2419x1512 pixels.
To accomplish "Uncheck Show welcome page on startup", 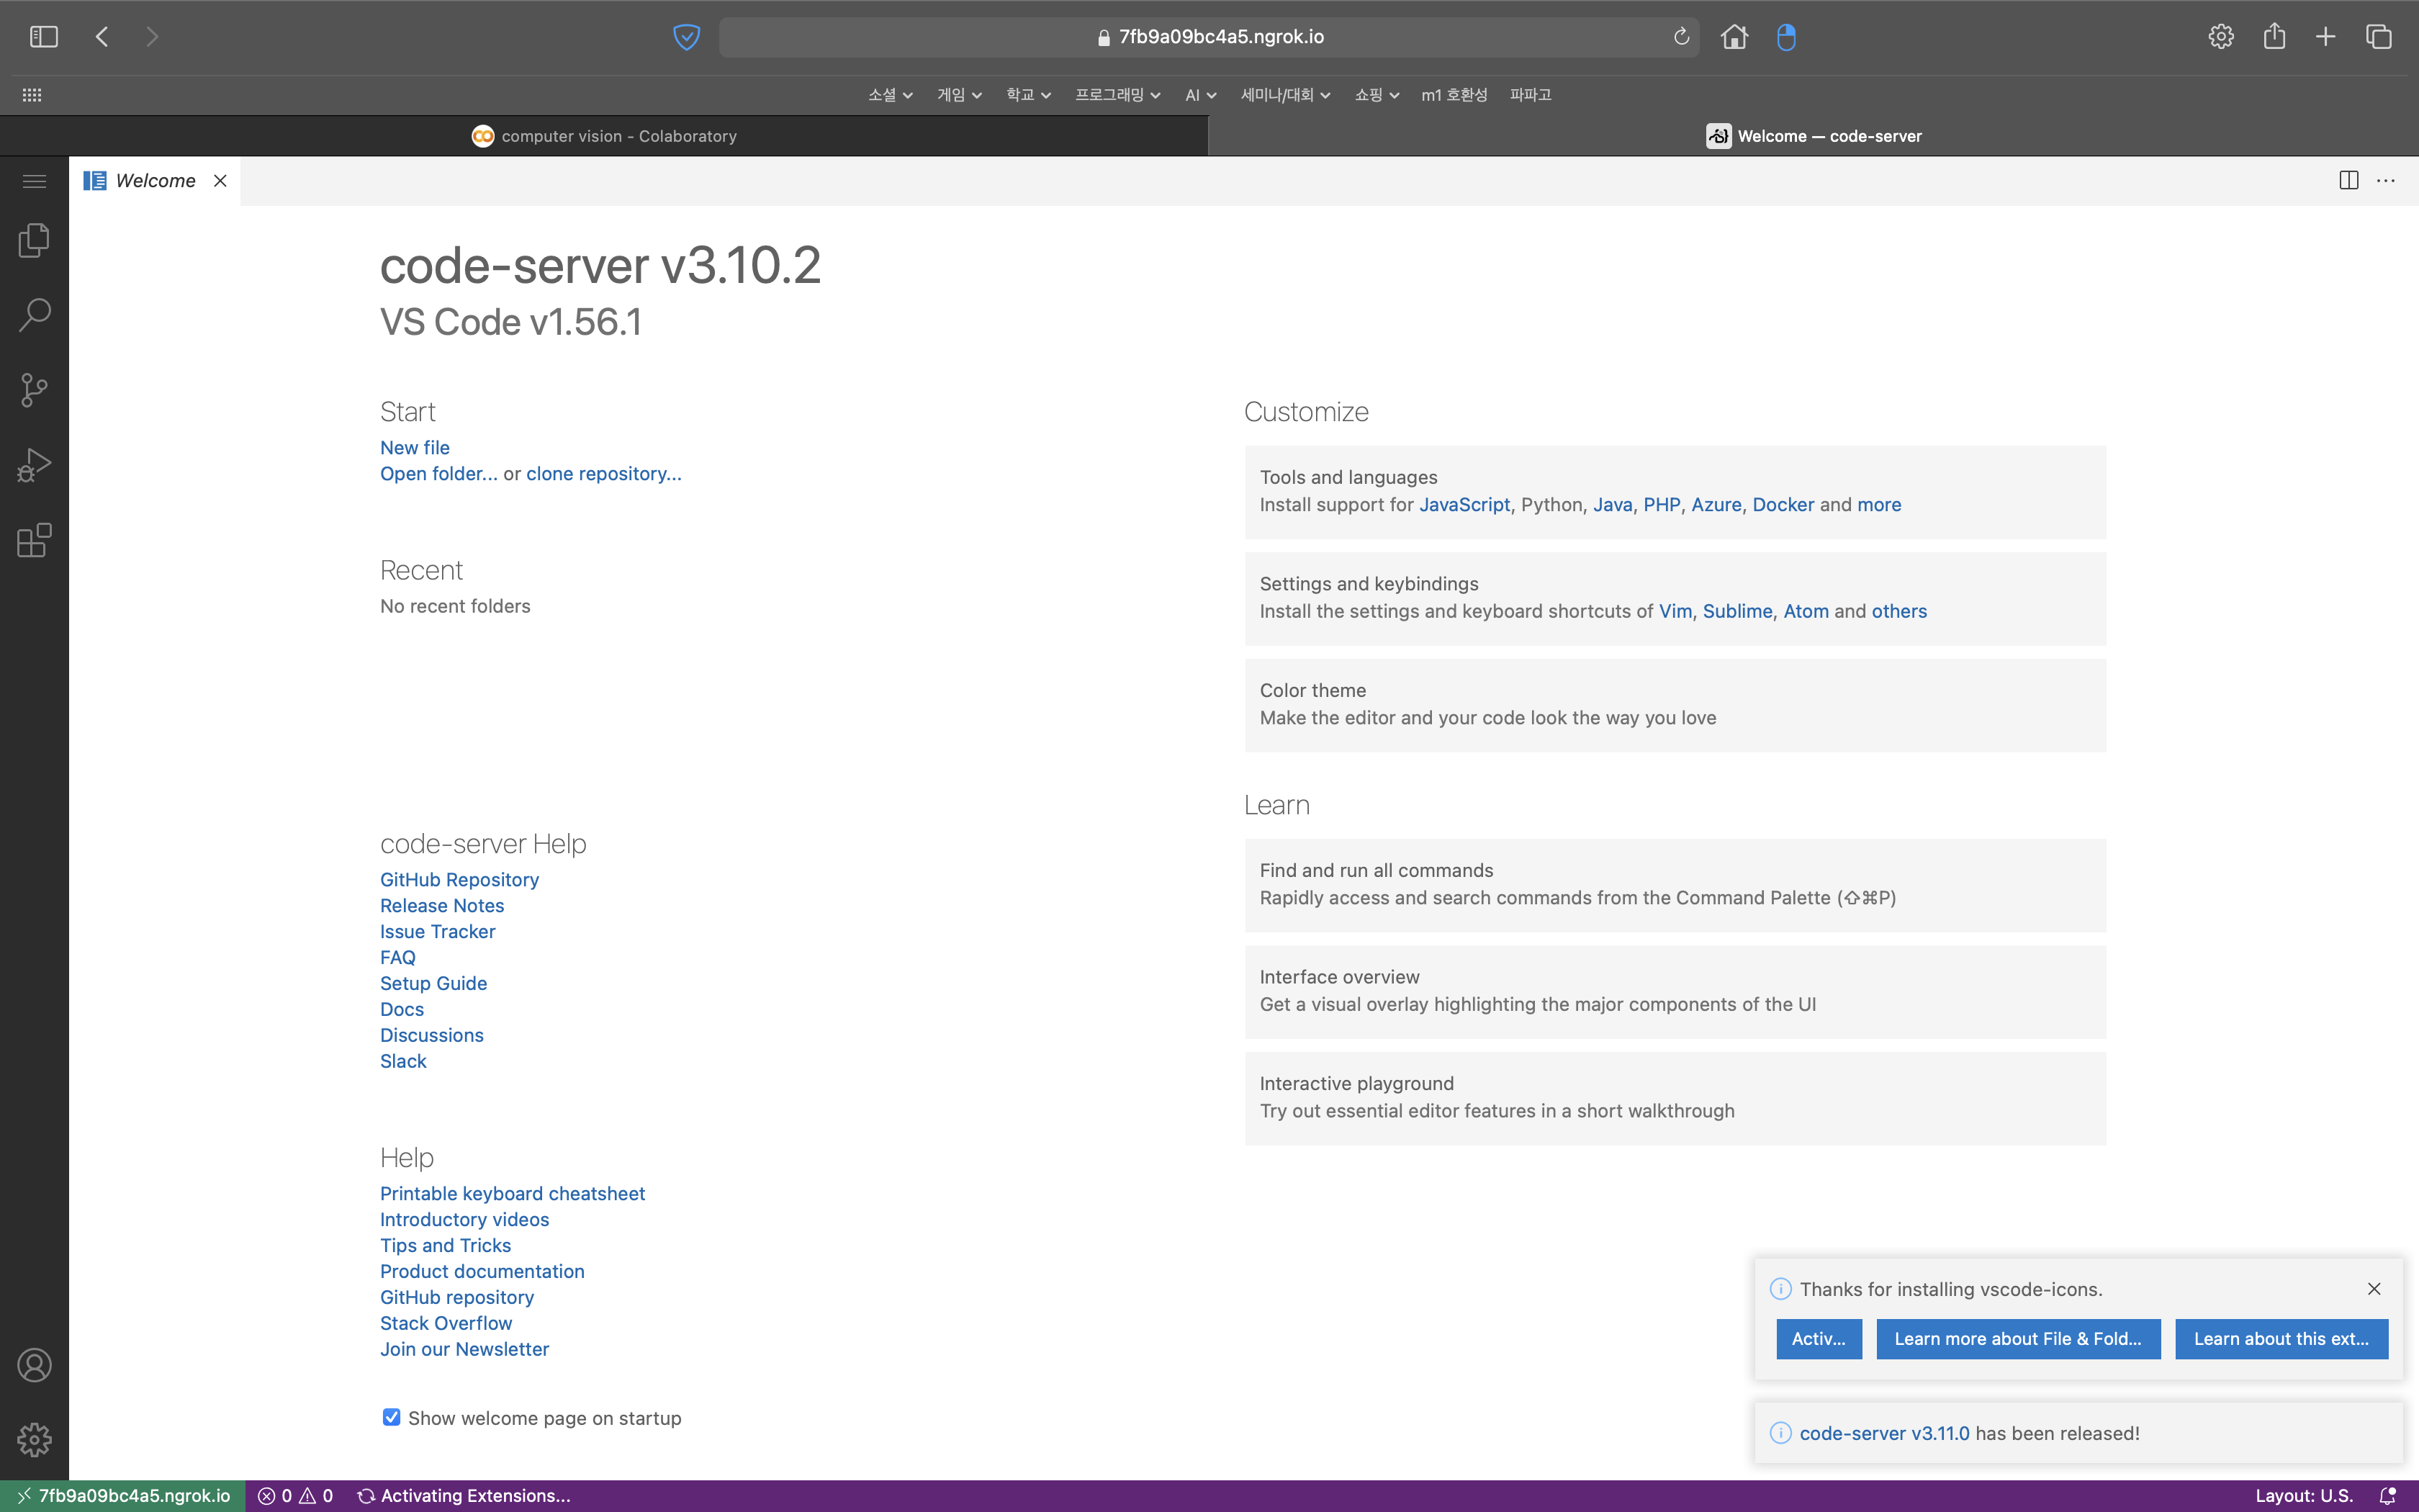I will click(x=391, y=1417).
